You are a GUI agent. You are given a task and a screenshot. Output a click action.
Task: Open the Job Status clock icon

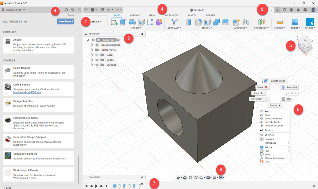291,10
